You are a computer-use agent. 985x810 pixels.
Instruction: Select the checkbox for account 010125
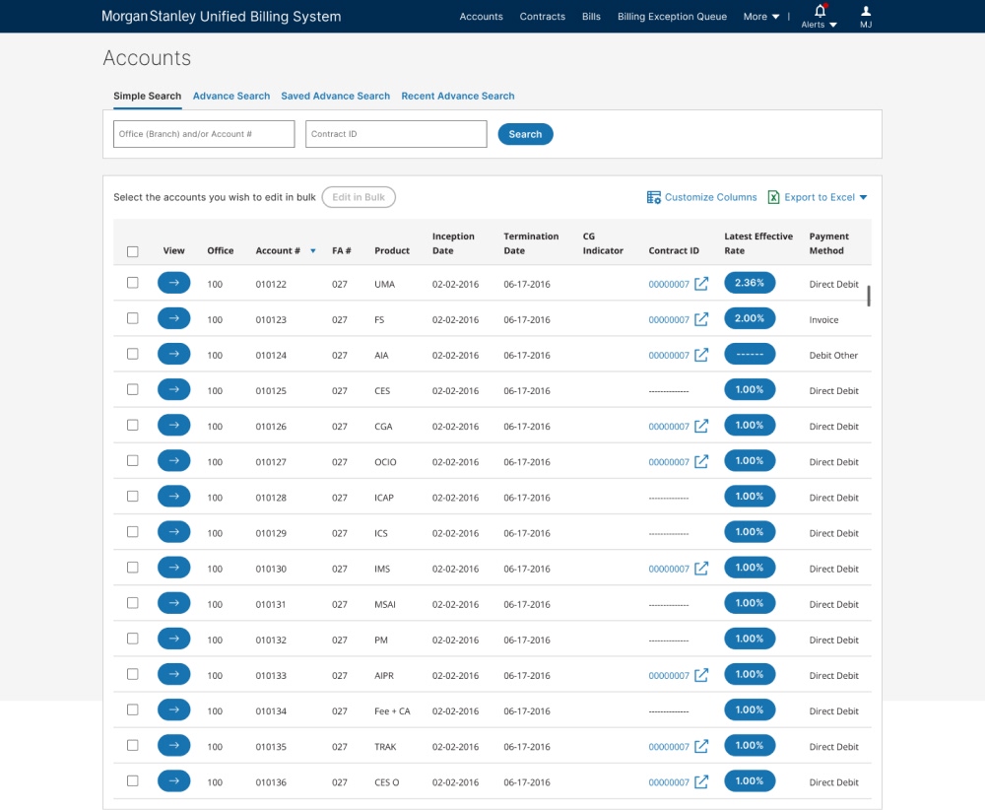tap(132, 388)
